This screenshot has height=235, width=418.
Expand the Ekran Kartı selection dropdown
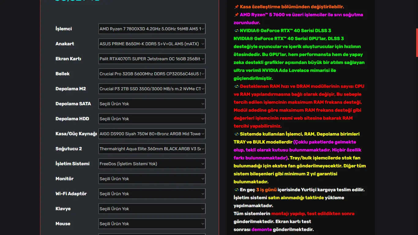pos(152,59)
